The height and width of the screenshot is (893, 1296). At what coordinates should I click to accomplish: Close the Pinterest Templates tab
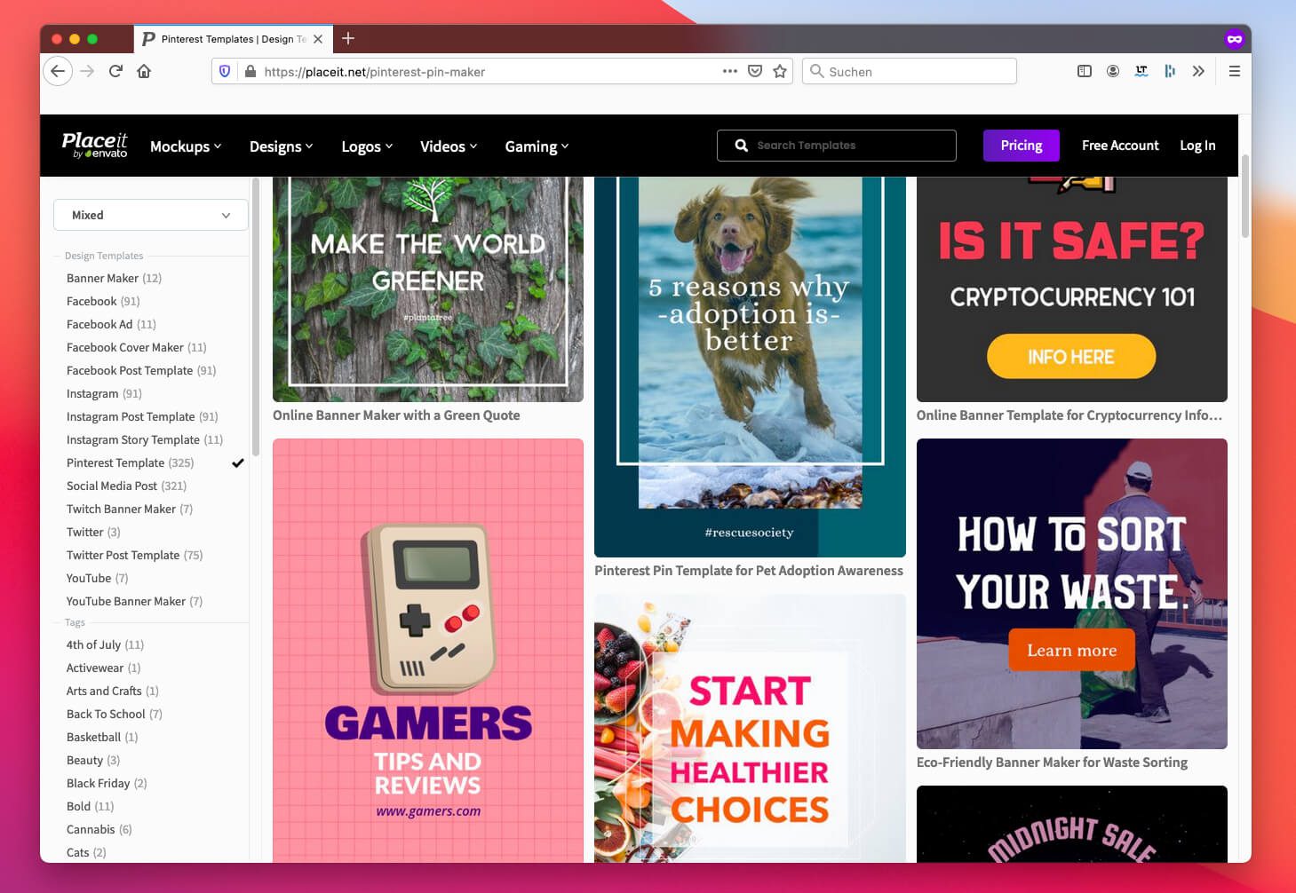pos(318,39)
